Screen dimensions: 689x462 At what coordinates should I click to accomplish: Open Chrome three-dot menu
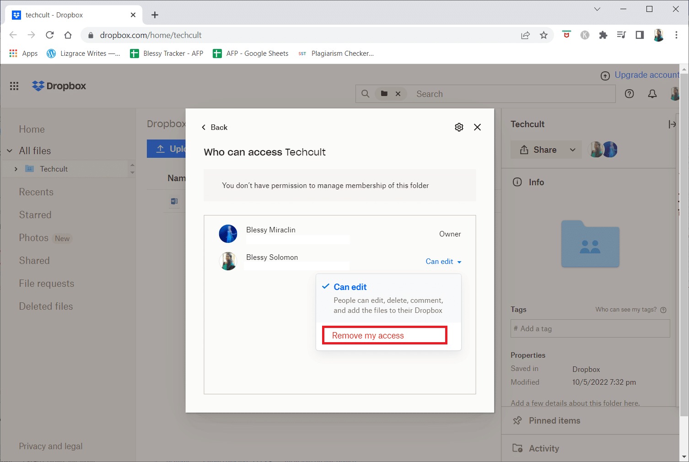pos(676,35)
